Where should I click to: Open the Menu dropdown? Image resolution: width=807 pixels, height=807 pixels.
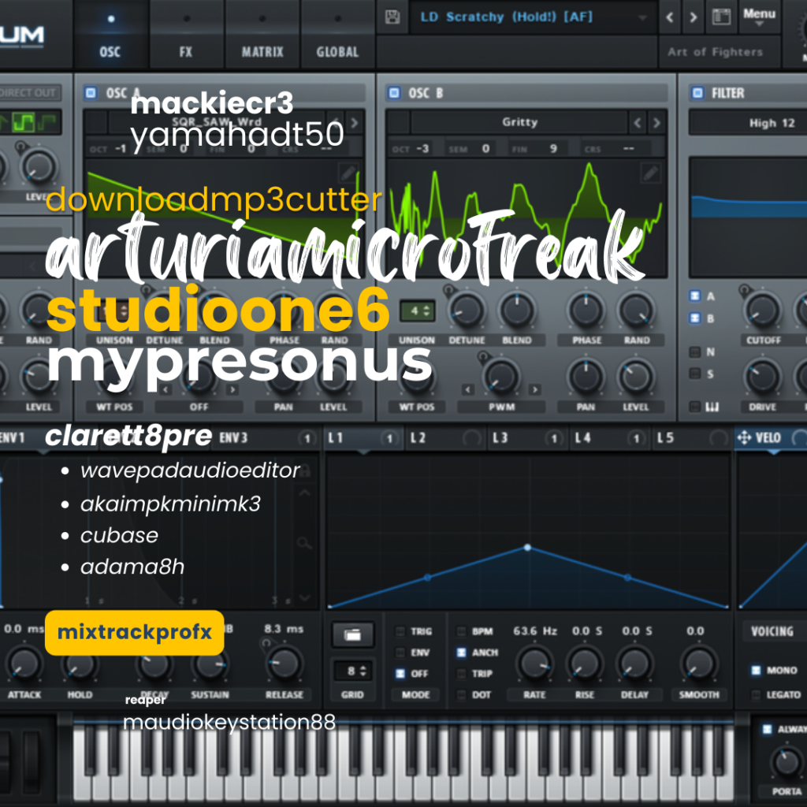(x=759, y=17)
